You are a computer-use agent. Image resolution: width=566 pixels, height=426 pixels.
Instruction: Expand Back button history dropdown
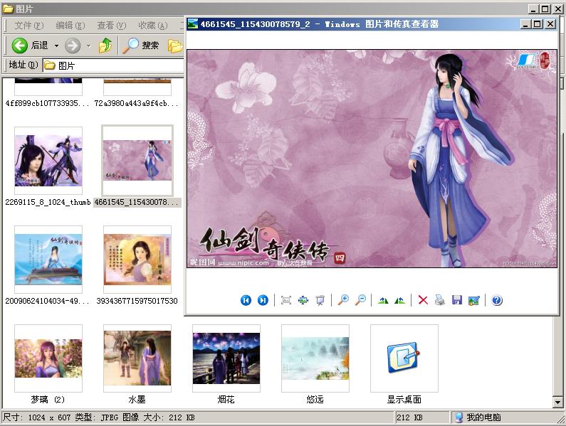coord(57,46)
